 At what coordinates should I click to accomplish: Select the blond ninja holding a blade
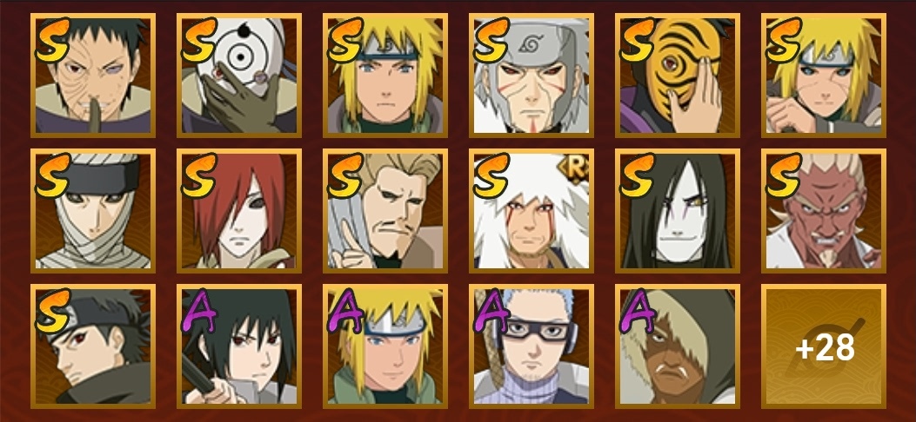tap(824, 76)
